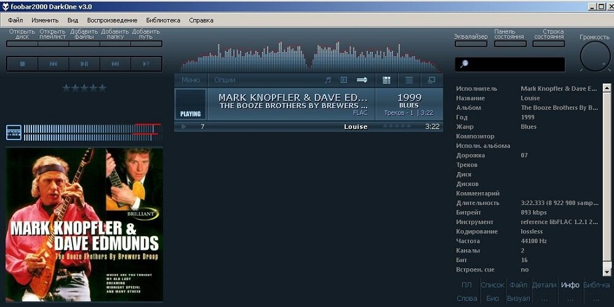Click the Mark Knopfler album cover art

tap(84, 225)
